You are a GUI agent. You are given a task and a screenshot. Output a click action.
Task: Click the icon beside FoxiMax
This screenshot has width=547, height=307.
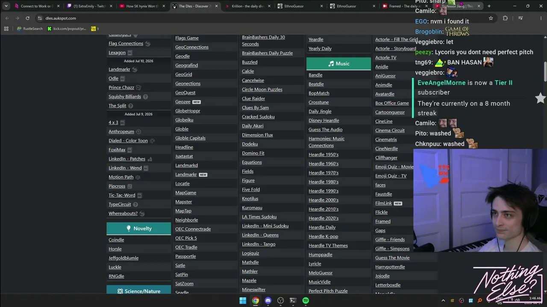point(129,150)
